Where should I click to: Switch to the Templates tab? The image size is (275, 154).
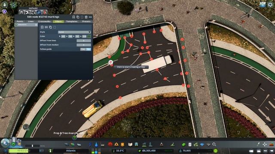[72, 21]
